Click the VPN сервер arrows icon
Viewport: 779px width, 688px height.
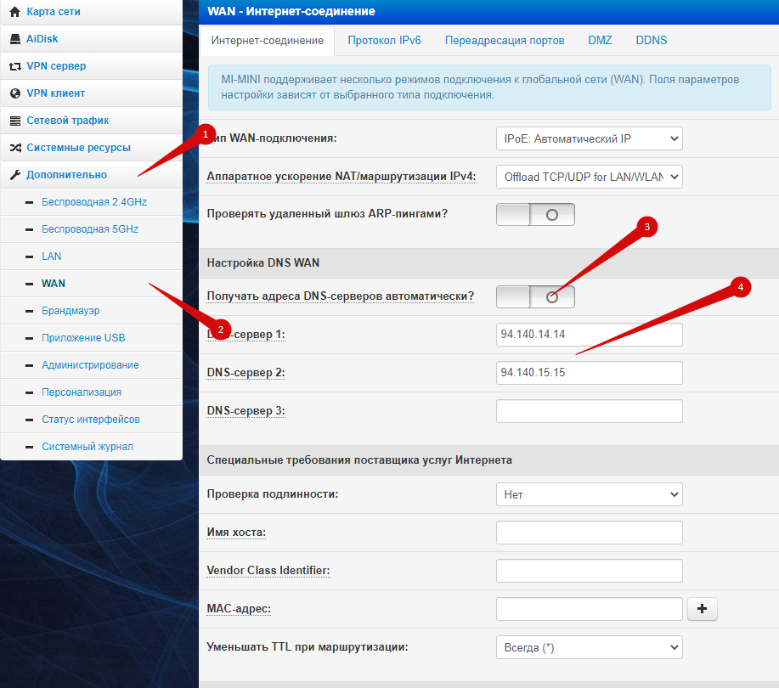point(15,66)
